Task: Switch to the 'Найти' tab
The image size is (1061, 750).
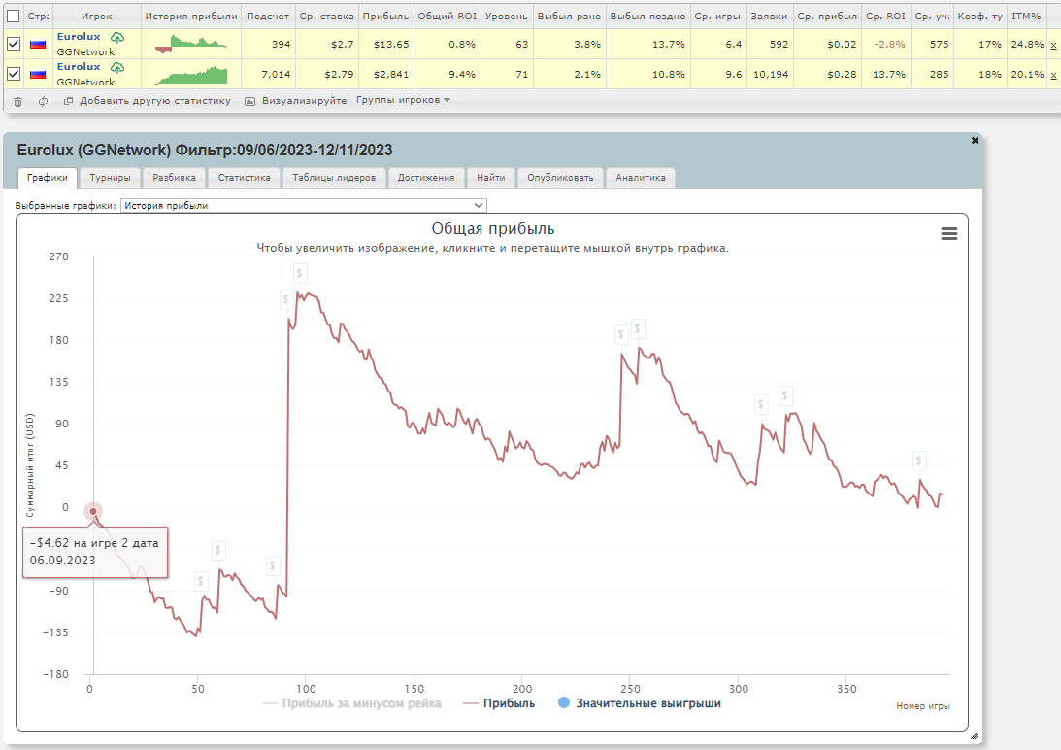Action: click(x=490, y=178)
